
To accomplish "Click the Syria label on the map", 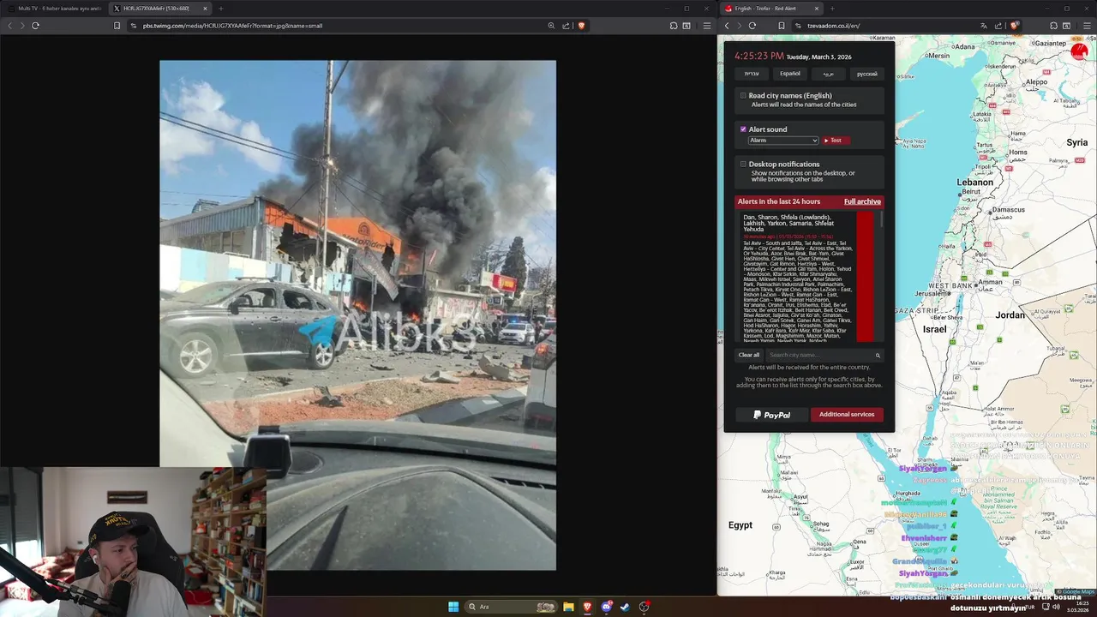I will [x=1076, y=142].
